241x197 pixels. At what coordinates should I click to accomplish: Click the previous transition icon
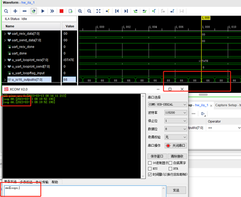click(x=135, y=11)
